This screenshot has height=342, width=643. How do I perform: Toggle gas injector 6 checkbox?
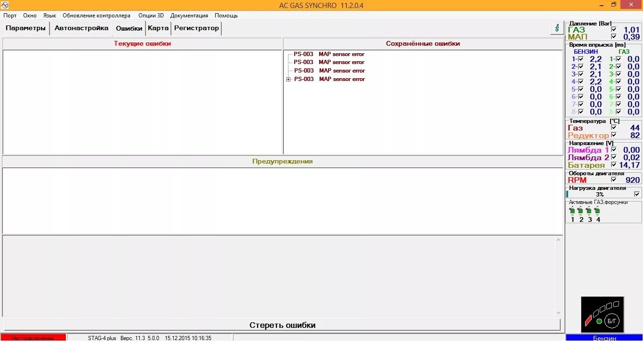[619, 97]
